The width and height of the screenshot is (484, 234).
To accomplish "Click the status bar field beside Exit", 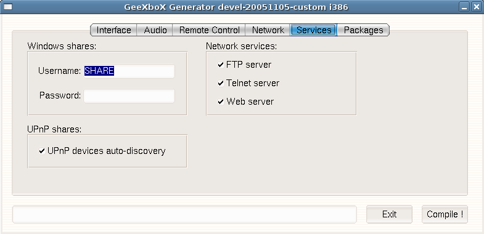I will 184,214.
